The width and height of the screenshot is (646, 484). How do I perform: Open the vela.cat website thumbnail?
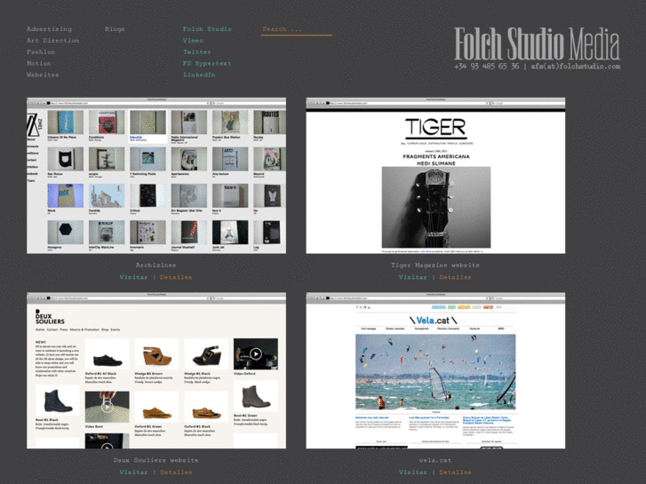(435, 370)
